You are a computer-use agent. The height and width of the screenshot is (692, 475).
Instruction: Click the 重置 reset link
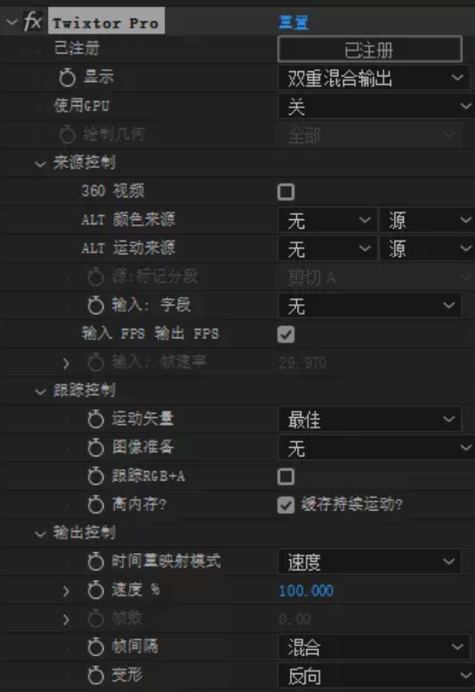point(294,22)
